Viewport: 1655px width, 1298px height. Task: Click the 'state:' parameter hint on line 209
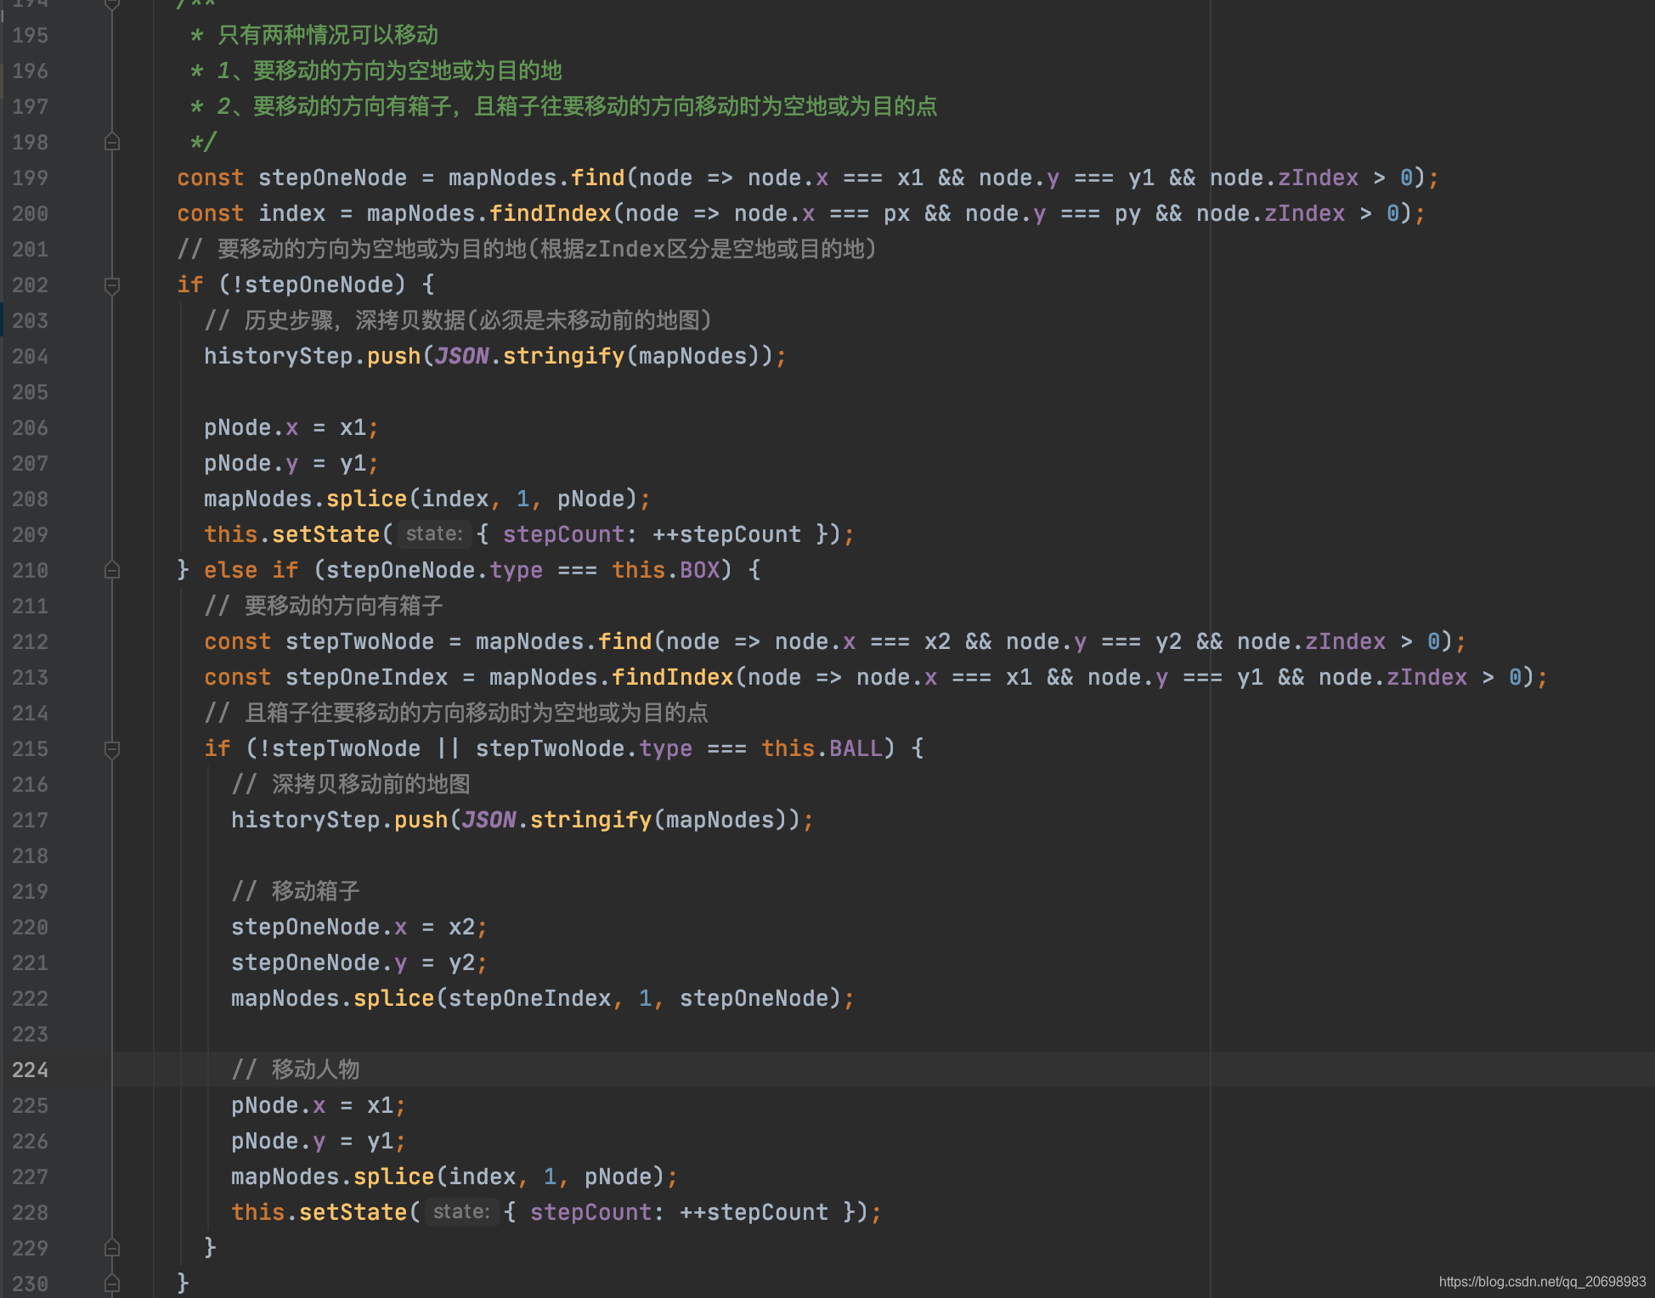click(x=434, y=533)
